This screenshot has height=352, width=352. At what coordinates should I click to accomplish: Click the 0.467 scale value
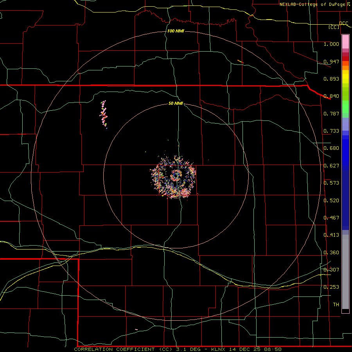coord(331,218)
